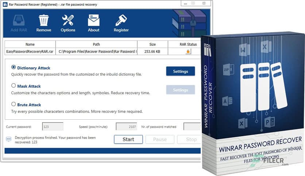Image resolution: width=305 pixels, height=176 pixels.
Task: Click the Path column header
Action: click(96, 44)
